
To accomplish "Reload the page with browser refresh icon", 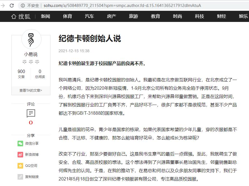I will 12,5.
